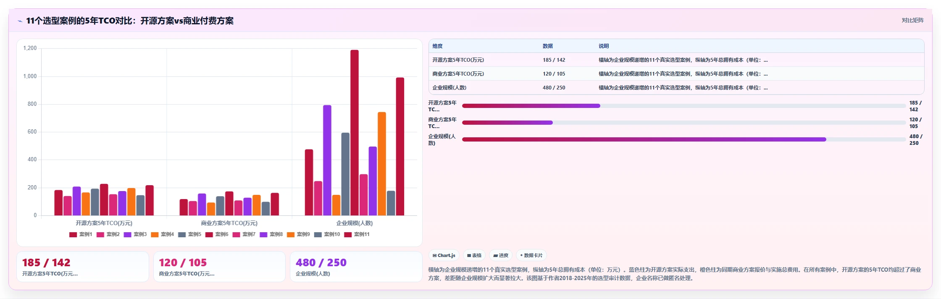Open the 480 / 250 stat card

pyautogui.click(x=356, y=267)
